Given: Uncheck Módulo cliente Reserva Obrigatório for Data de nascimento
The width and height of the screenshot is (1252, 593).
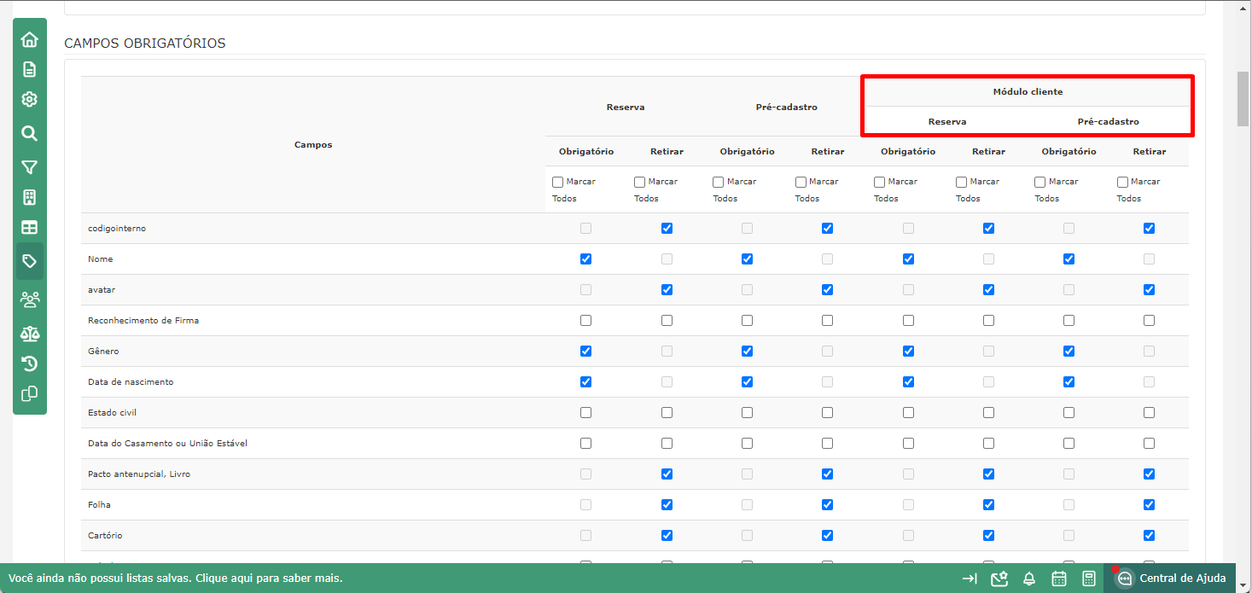Looking at the screenshot, I should (908, 381).
